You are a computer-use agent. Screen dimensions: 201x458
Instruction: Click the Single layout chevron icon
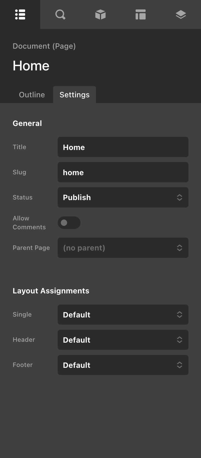pos(179,314)
